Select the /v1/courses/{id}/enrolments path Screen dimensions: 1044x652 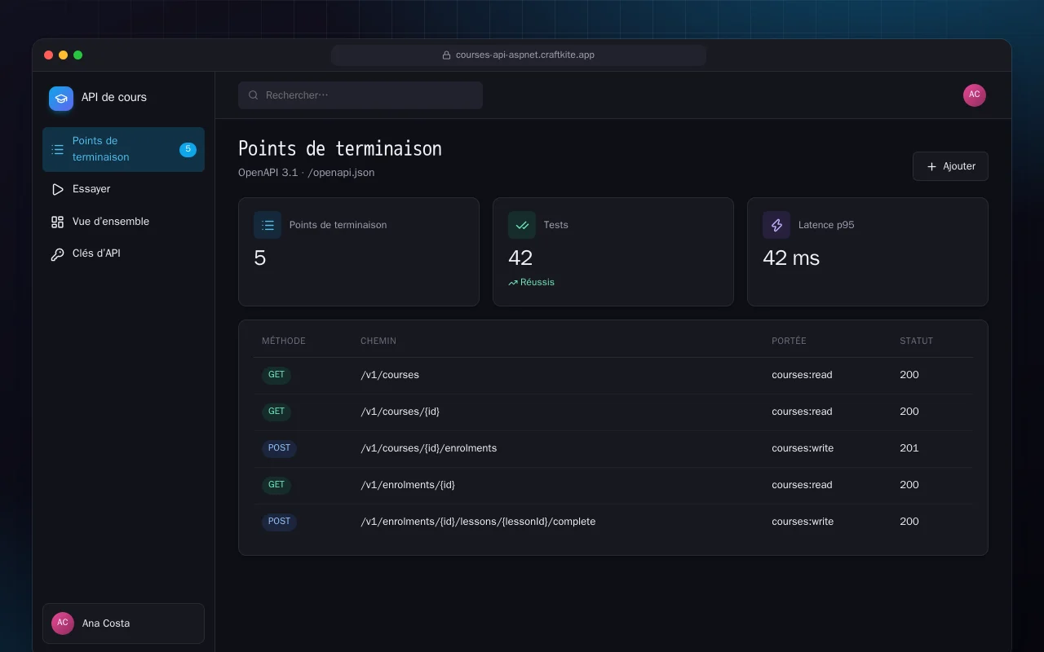(x=428, y=448)
